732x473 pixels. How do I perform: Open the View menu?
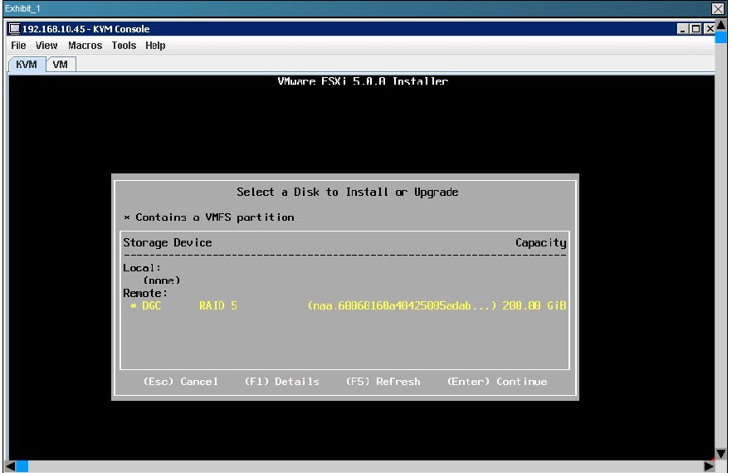point(46,46)
